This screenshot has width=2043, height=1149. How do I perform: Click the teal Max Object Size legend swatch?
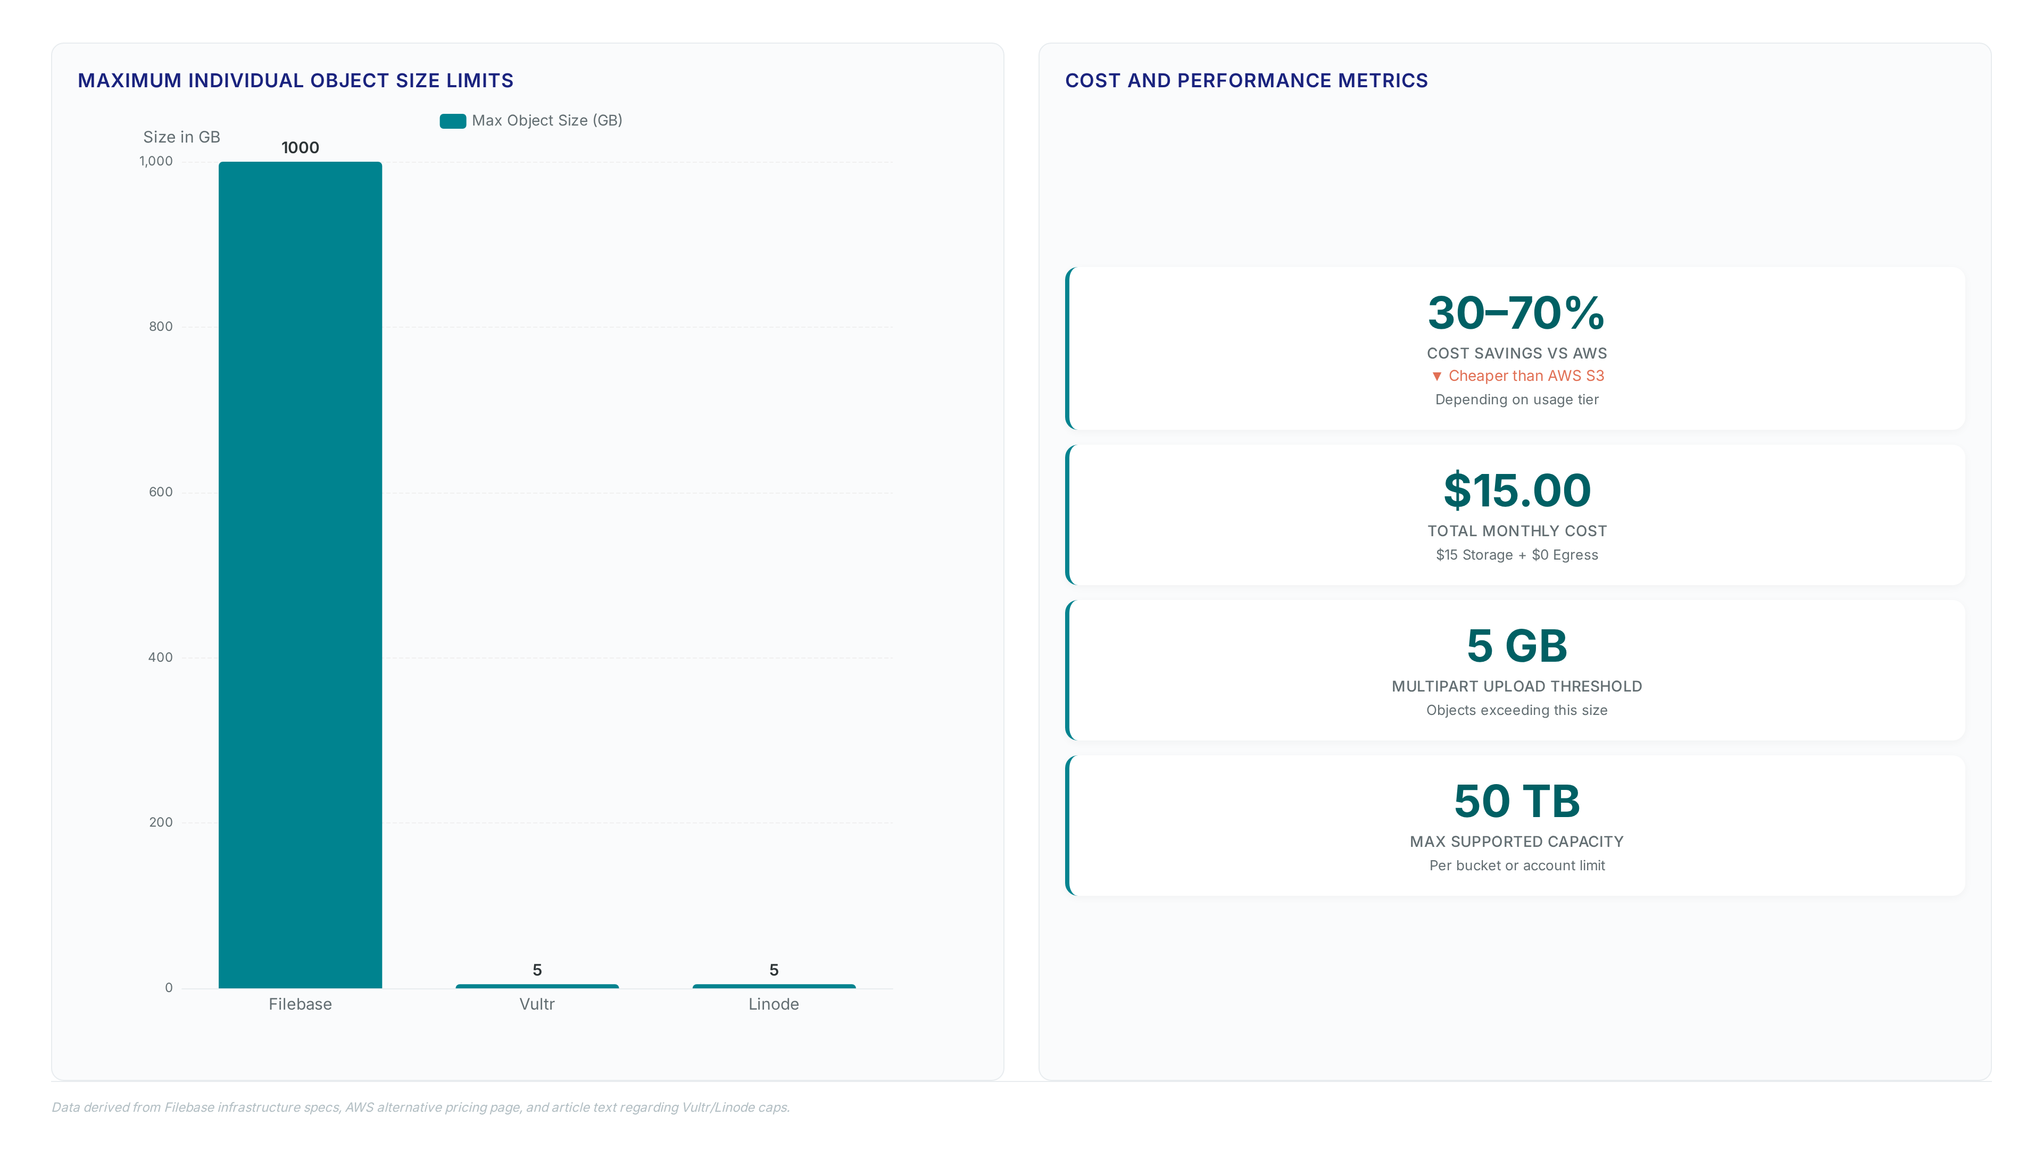click(x=453, y=121)
